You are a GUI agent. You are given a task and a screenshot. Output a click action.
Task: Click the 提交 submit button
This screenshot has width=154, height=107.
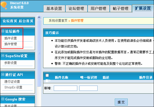[x=121, y=102]
